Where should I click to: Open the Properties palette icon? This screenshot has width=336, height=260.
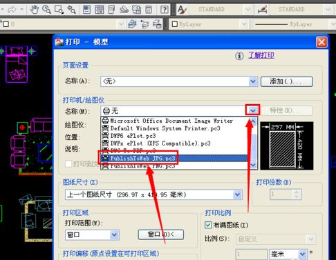click(x=87, y=10)
